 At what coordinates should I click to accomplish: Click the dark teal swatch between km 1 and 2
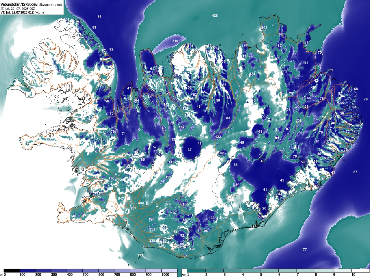point(197,271)
